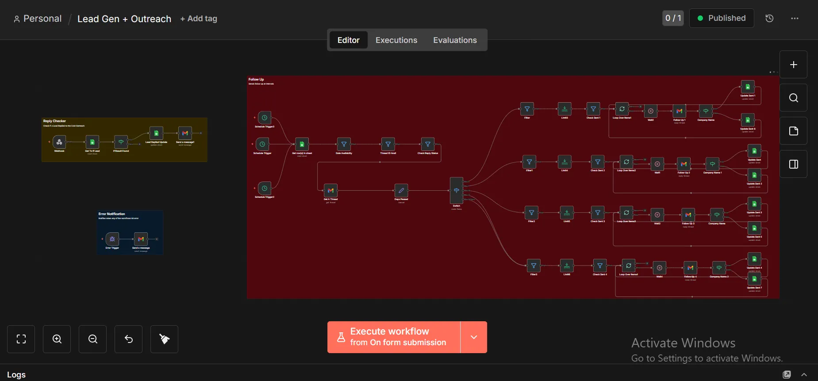Open the Follow Up 2 Gmail node
Screen dimensions: 818x381
click(x=684, y=164)
